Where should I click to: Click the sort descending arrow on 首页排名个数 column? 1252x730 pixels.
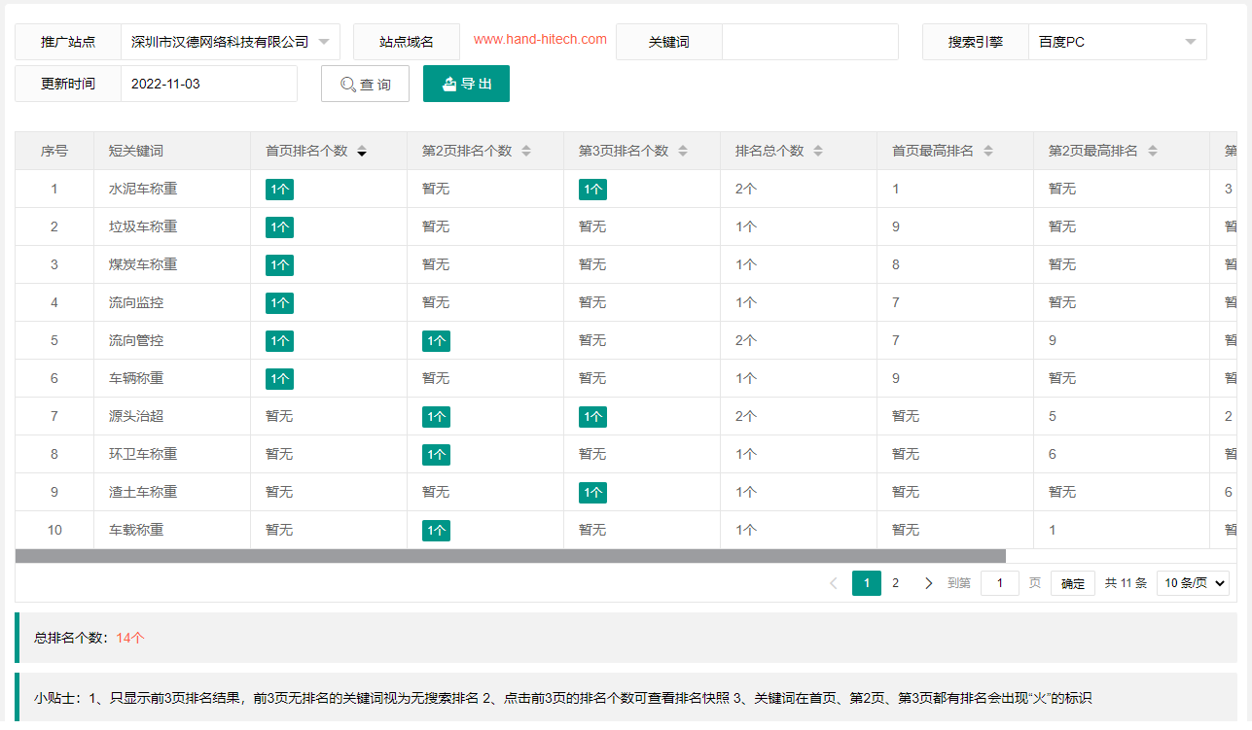click(x=362, y=153)
